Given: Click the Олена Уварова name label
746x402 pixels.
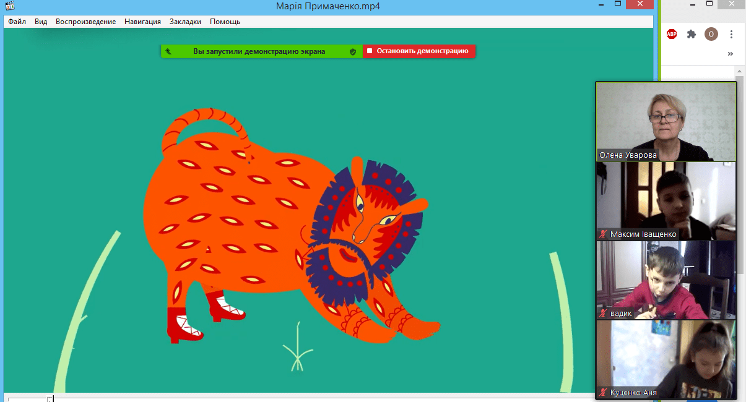Looking at the screenshot, I should (628, 155).
